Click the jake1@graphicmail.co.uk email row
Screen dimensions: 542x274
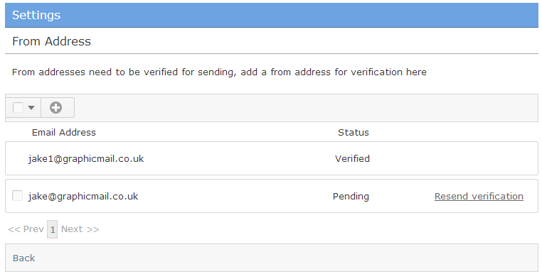pyautogui.click(x=271, y=158)
